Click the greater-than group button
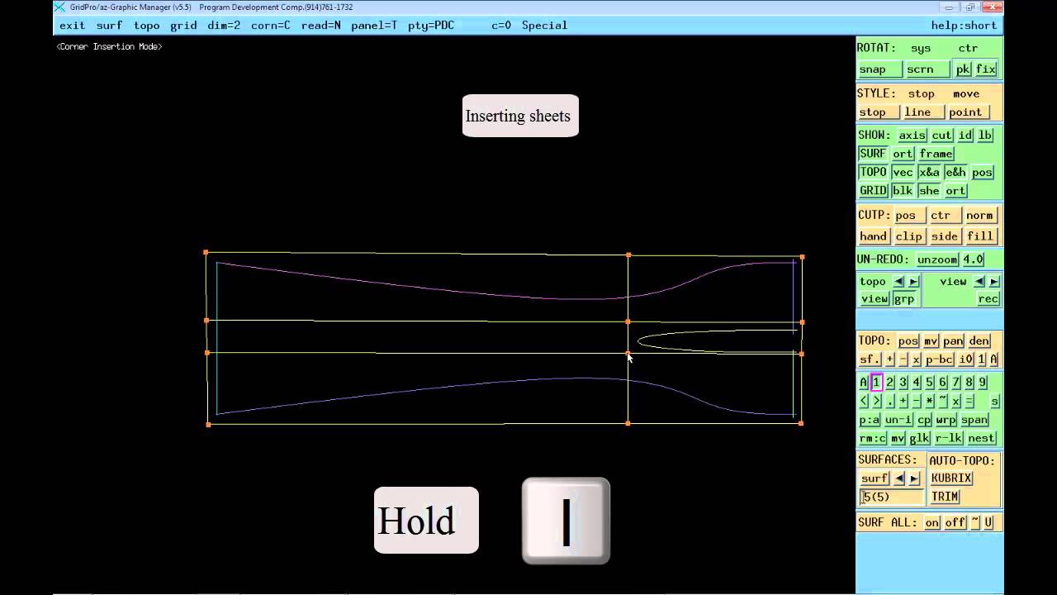Image resolution: width=1057 pixels, height=595 pixels. click(x=877, y=401)
